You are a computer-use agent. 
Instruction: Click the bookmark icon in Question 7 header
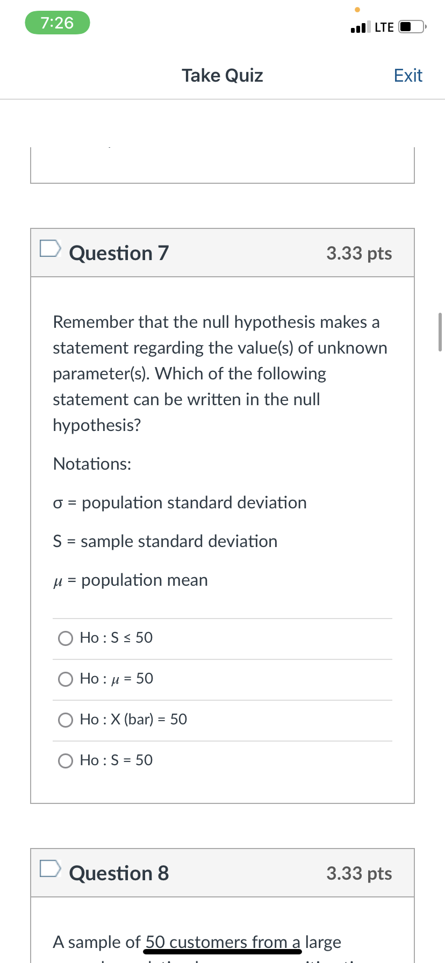click(x=50, y=248)
